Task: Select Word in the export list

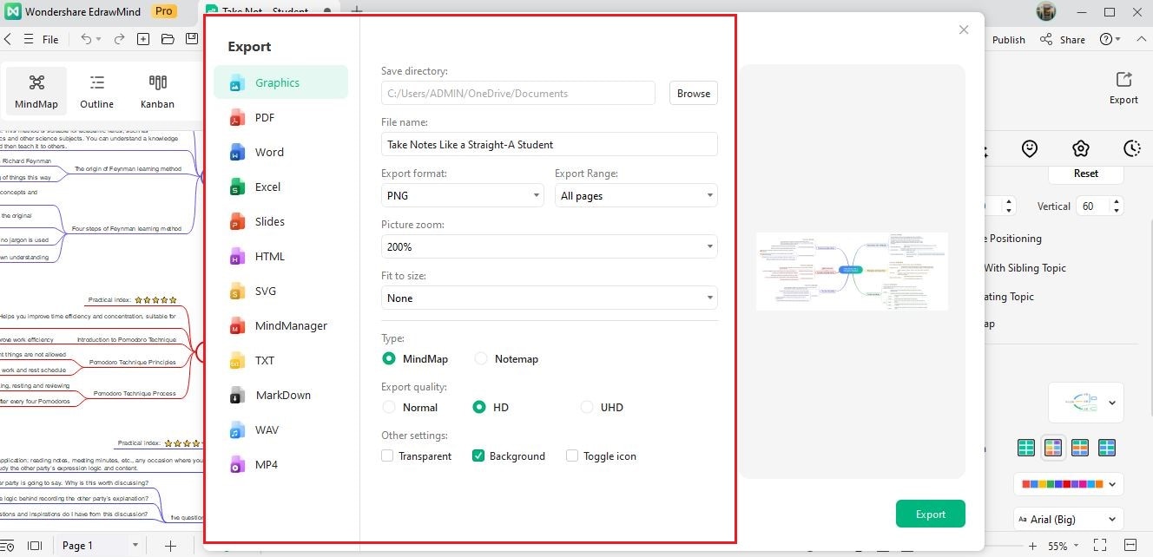Action: [x=281, y=152]
